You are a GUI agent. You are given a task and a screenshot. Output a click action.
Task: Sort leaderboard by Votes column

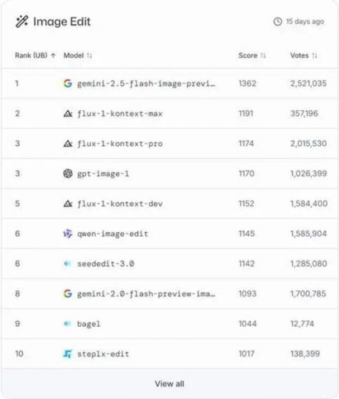pyautogui.click(x=303, y=55)
